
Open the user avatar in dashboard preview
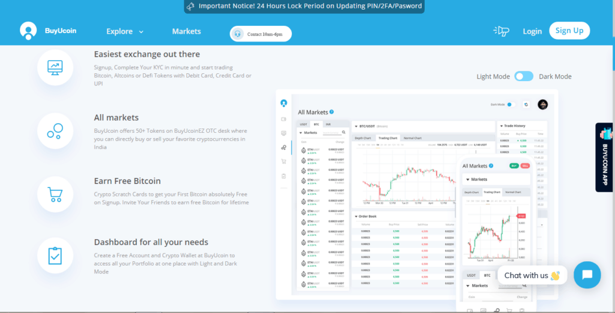pyautogui.click(x=543, y=105)
